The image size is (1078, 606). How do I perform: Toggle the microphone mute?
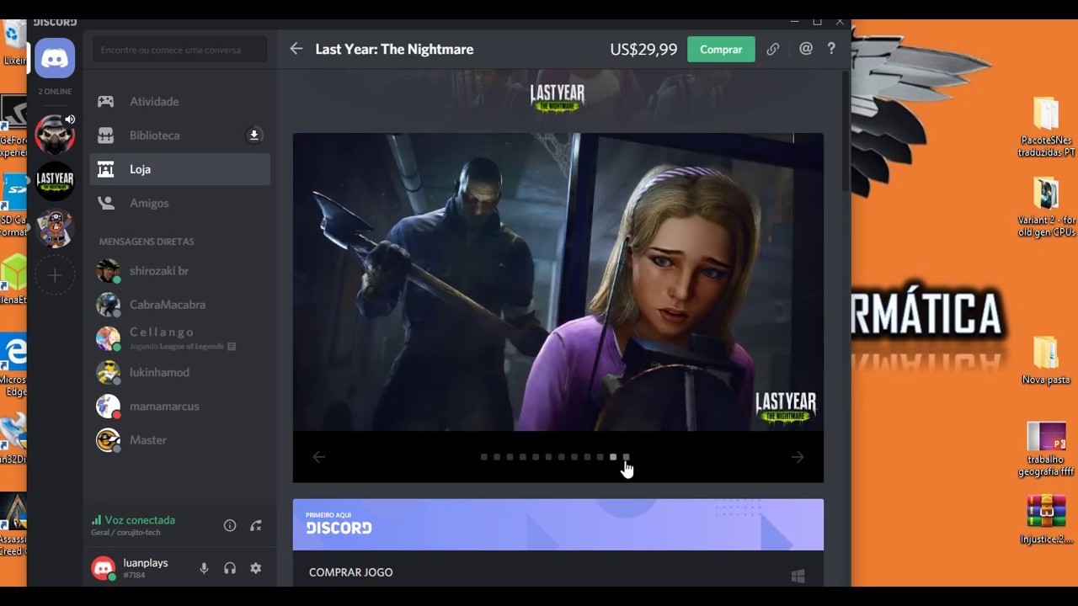point(204,568)
